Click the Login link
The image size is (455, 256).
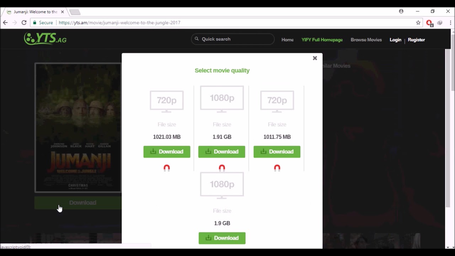tap(395, 40)
